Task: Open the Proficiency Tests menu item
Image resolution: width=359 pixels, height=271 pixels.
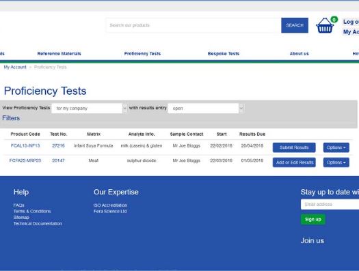Action: (142, 53)
